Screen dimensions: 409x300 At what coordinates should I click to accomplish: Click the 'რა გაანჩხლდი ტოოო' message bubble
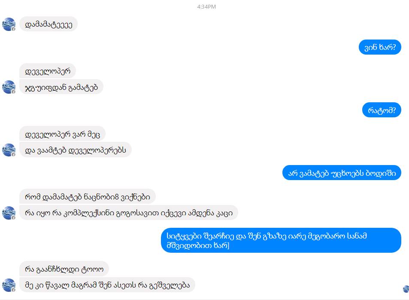pos(64,269)
